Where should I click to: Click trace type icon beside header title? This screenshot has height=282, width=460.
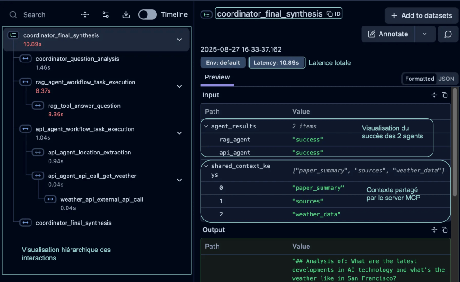[x=206, y=14]
